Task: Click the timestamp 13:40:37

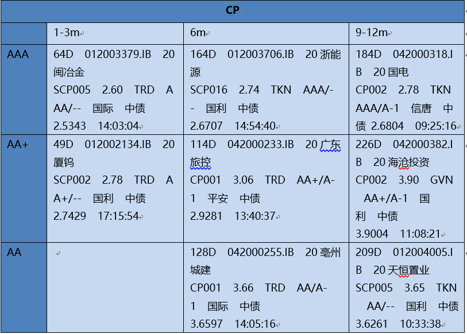Action: 254,216
